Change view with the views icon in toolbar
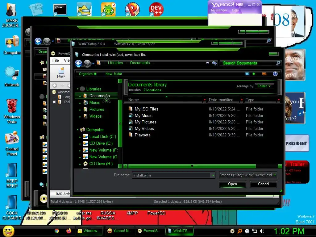 [247, 74]
